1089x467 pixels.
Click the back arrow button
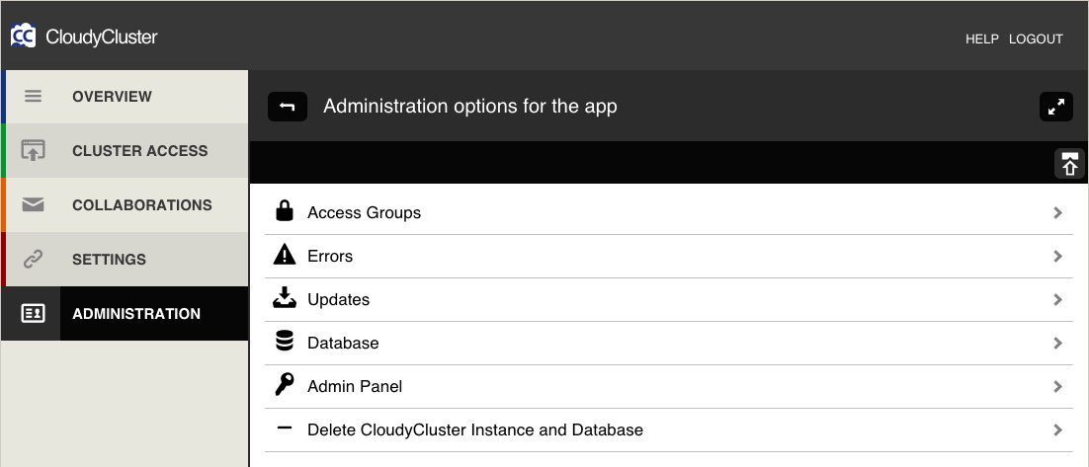point(288,107)
